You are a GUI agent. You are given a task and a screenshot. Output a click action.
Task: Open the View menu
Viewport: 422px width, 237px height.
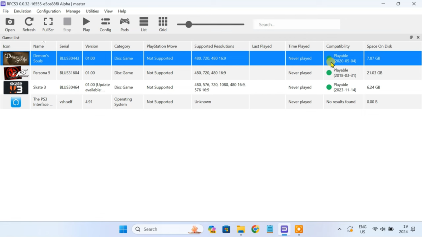(108, 11)
